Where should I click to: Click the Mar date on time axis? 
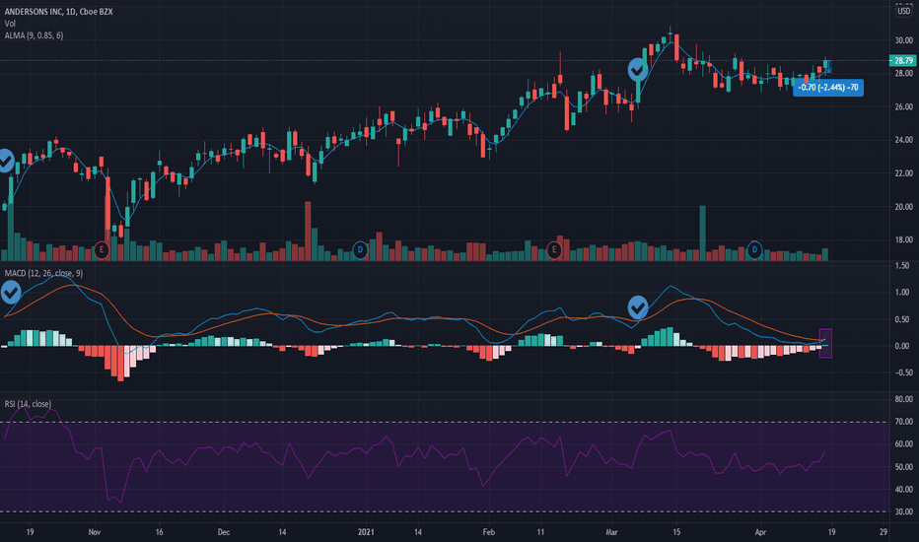click(612, 532)
